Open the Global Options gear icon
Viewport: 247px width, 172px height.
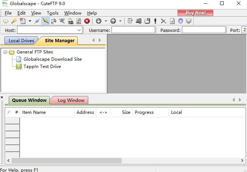(x=180, y=21)
